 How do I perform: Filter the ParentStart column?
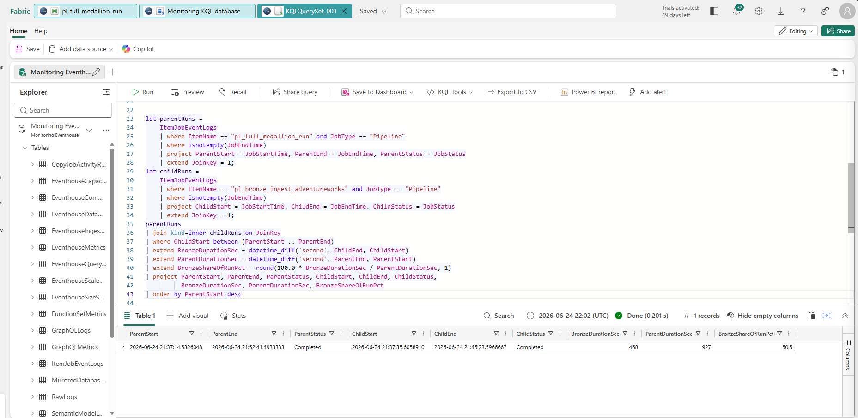[x=192, y=334]
